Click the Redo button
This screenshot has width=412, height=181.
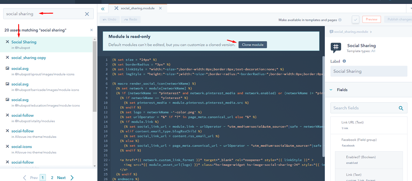tap(131, 19)
